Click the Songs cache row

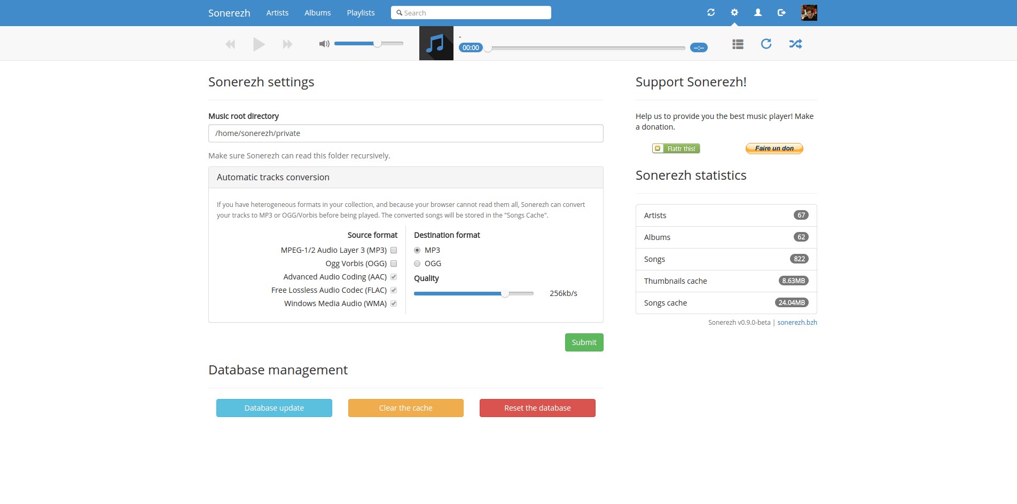(726, 303)
